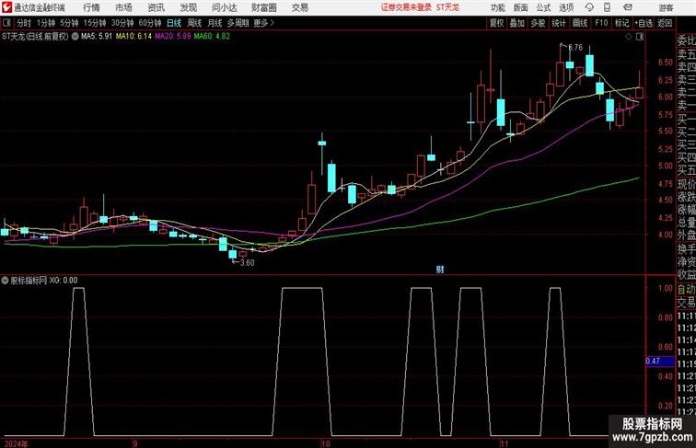Open the mail envelope icon
Viewport: 696px width, 448px height.
(x=628, y=7)
